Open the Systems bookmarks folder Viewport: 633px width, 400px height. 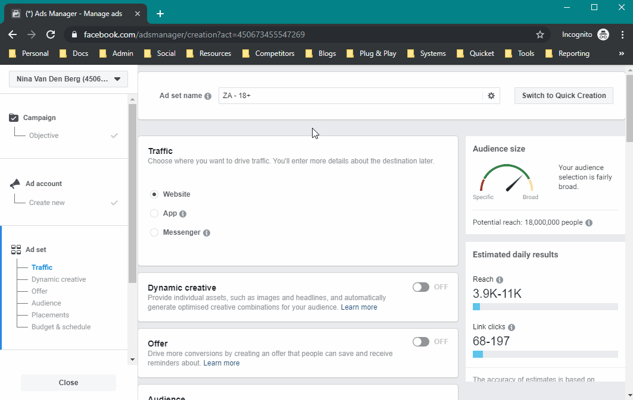[426, 53]
